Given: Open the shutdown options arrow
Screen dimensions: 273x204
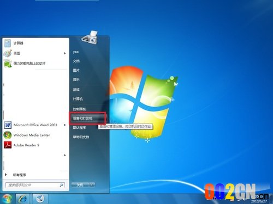Looking at the screenshot, I should coord(92,185).
